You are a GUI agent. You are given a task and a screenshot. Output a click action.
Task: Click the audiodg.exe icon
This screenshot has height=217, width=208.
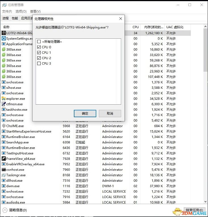pos(4,202)
